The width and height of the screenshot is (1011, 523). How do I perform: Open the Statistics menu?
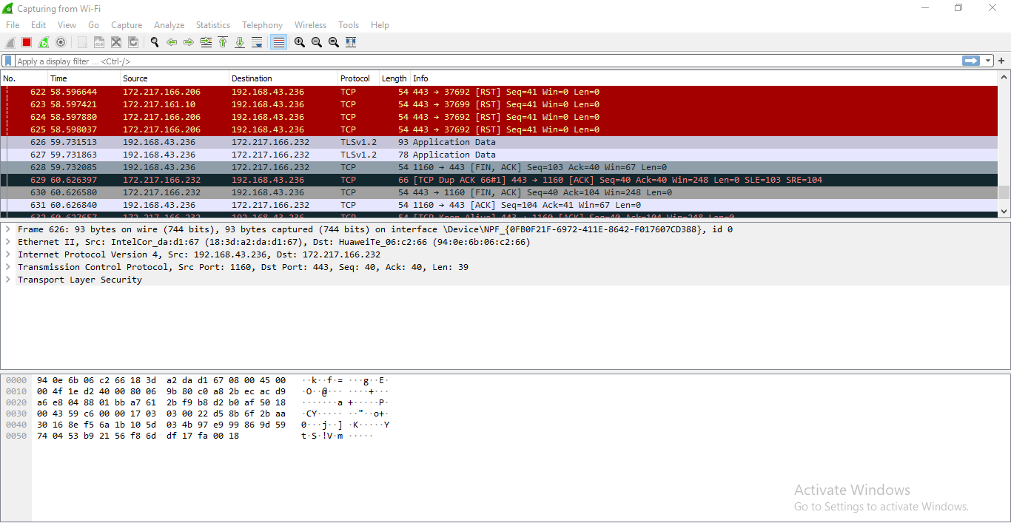[x=212, y=24]
